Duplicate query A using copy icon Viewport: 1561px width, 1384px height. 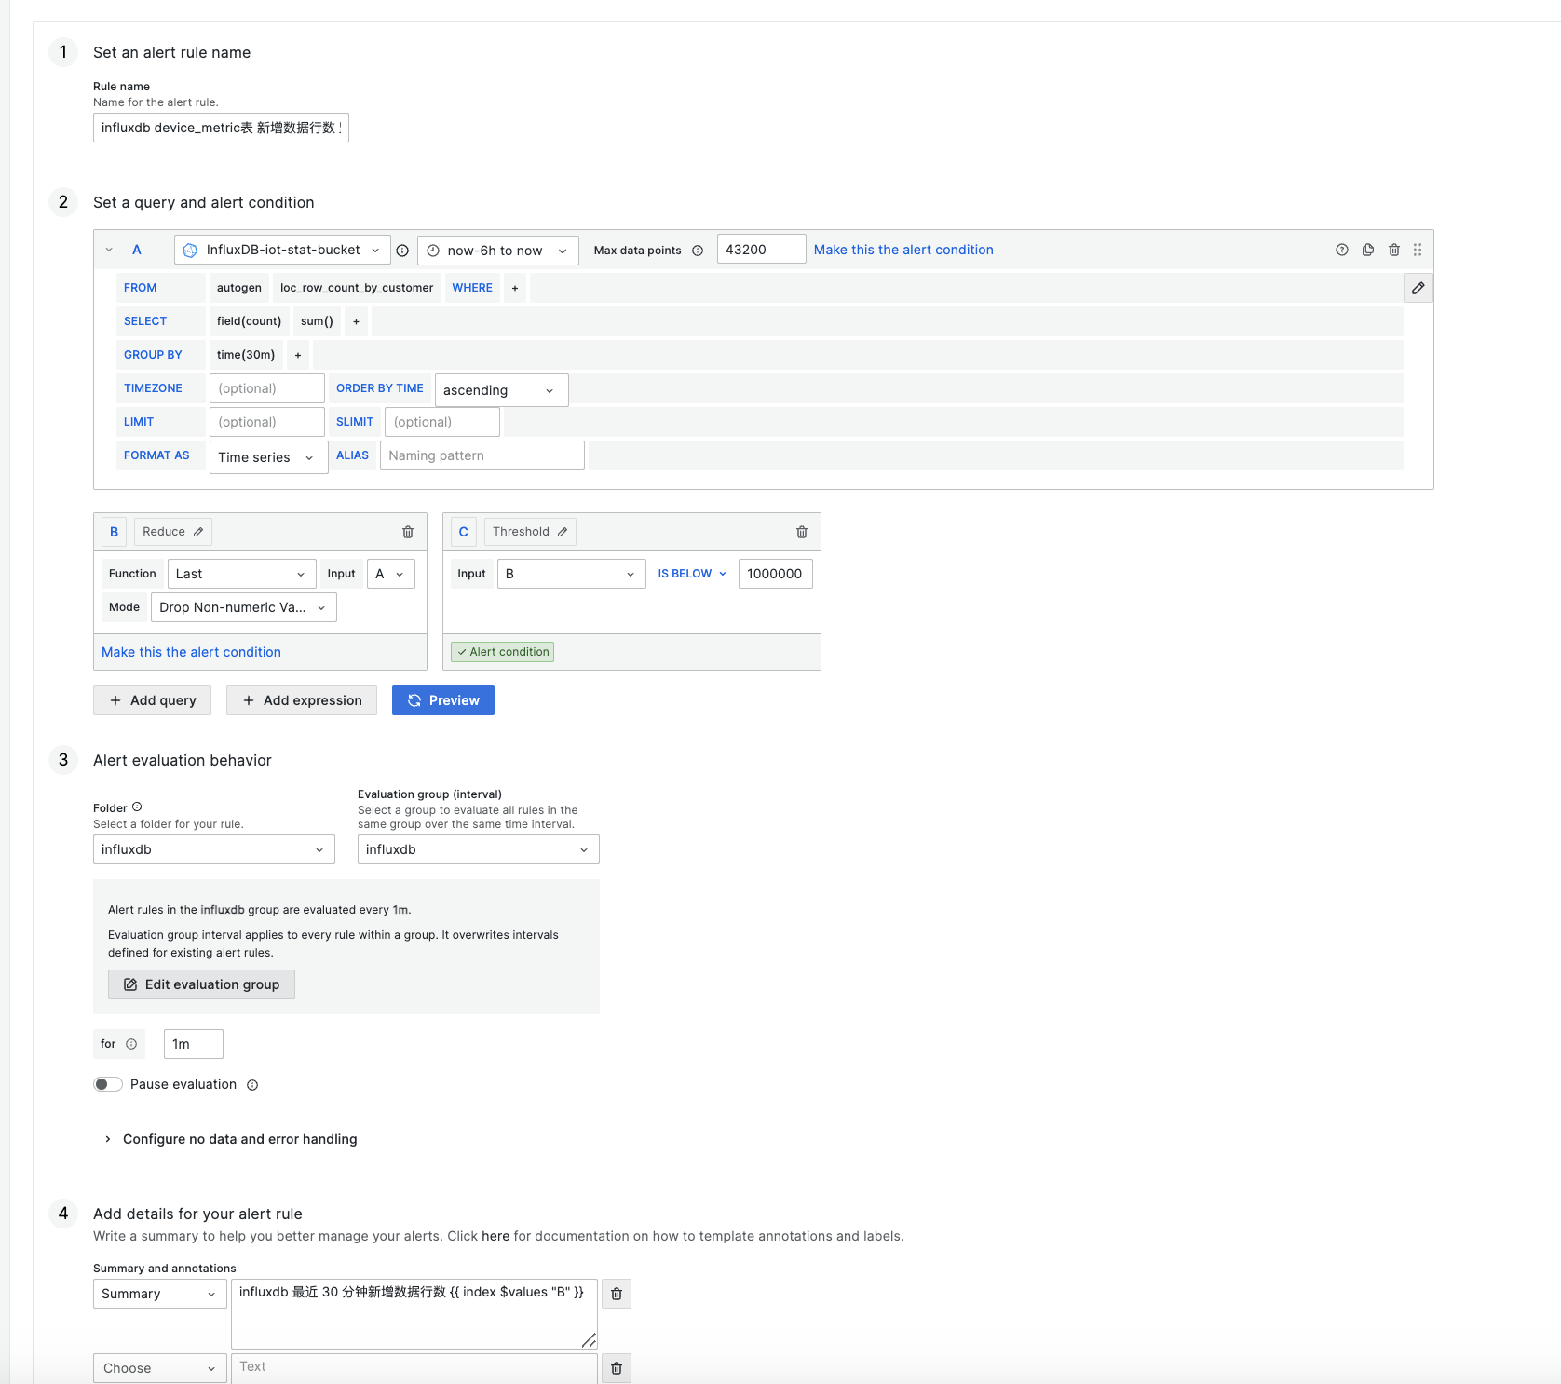[x=1367, y=250]
